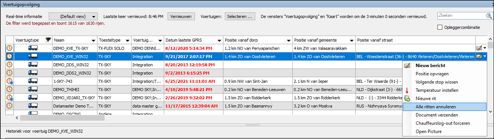Open the (Default view) dropdown
Image resolution: width=494 pixels, height=139 pixels.
click(x=73, y=16)
